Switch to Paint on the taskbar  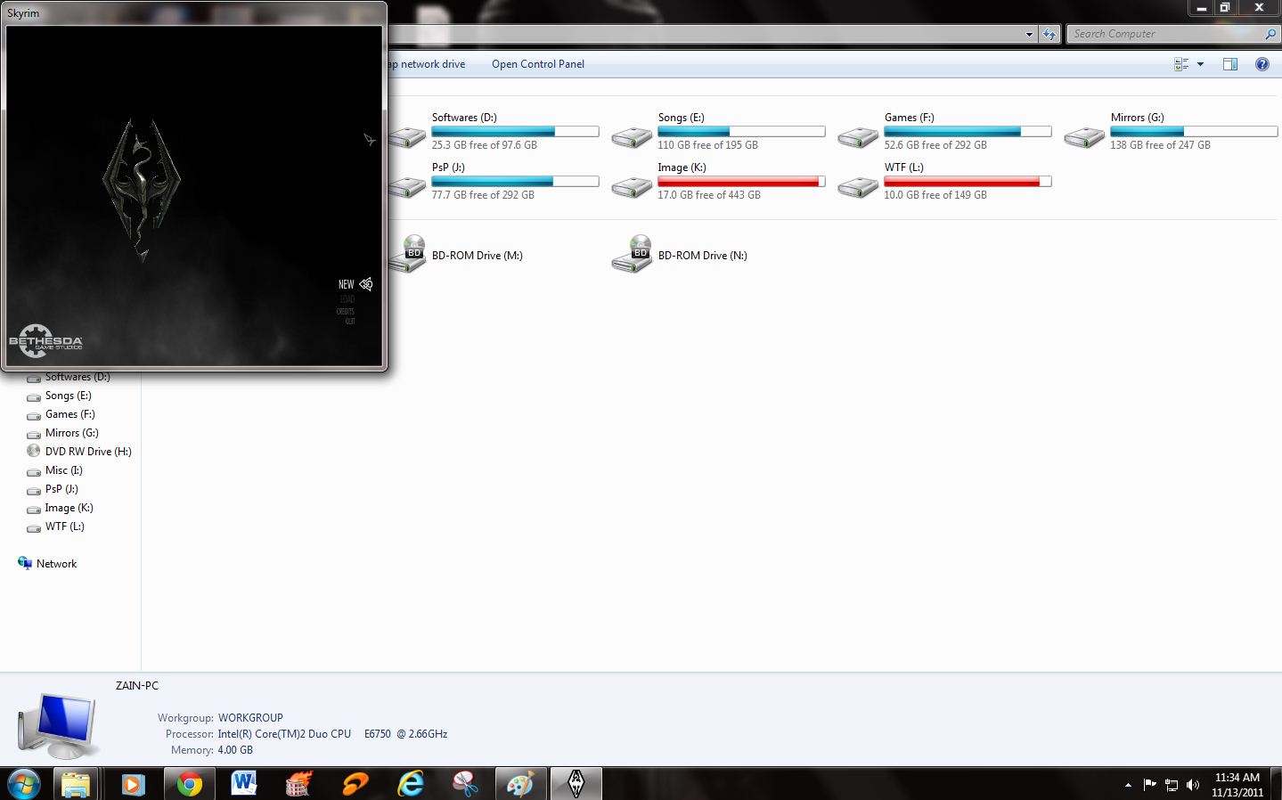click(520, 784)
